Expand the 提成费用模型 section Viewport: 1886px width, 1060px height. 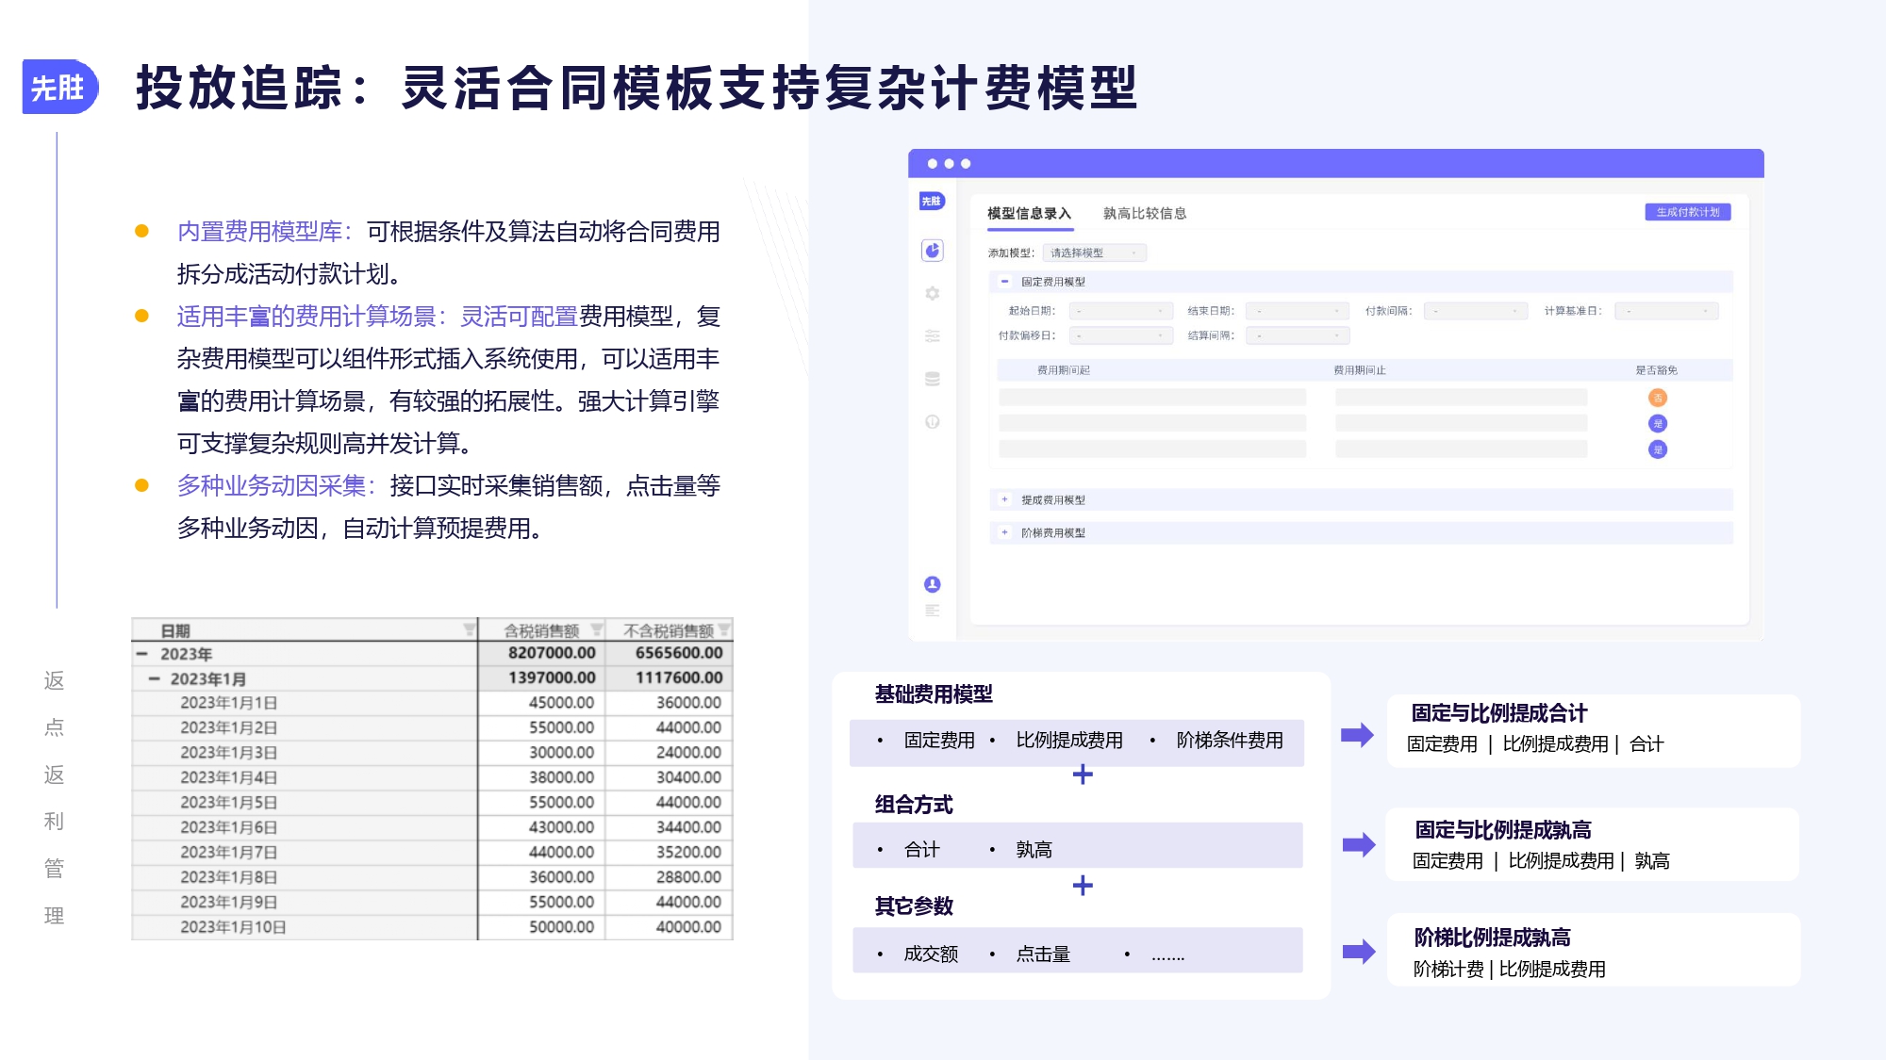[1004, 499]
